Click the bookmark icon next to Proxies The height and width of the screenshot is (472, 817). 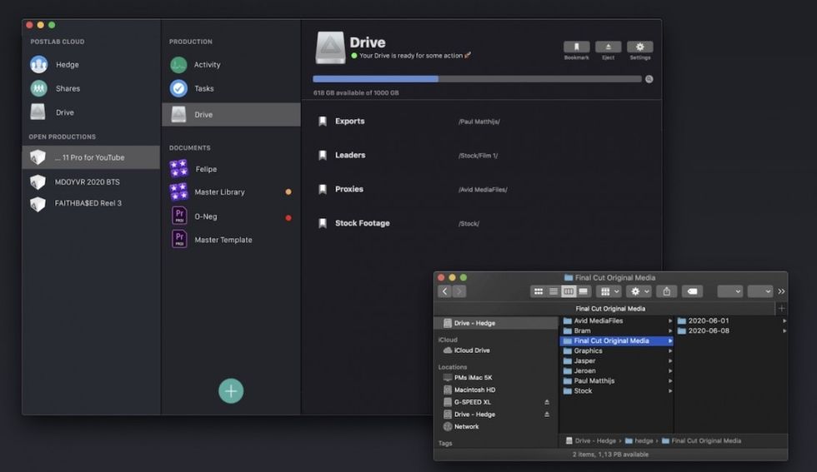(323, 190)
